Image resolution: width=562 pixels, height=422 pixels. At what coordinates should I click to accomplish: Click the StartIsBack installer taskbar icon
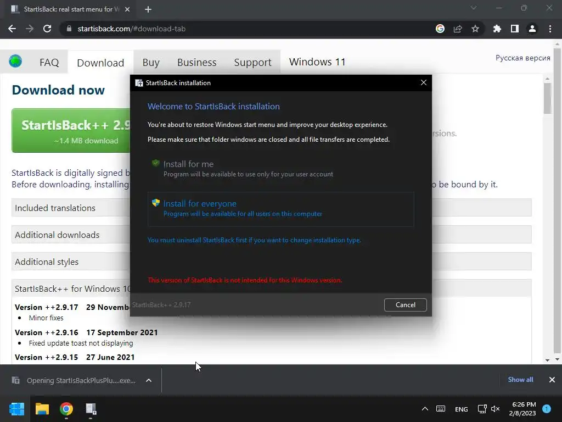click(91, 409)
